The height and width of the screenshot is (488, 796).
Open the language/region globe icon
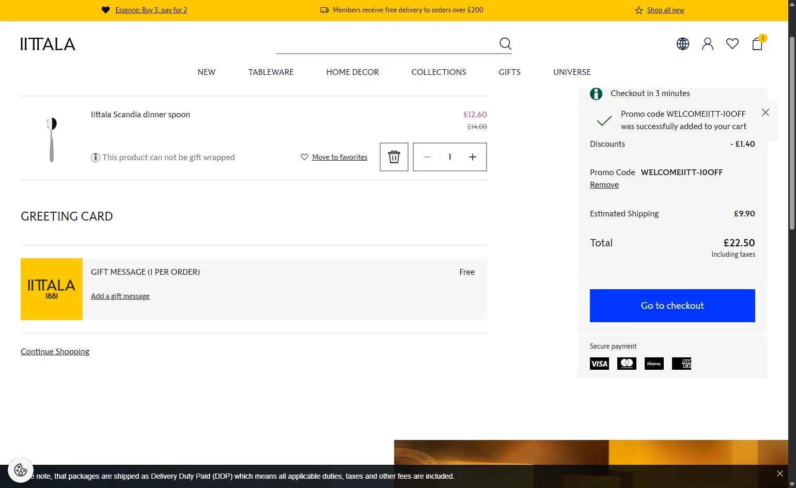[683, 44]
